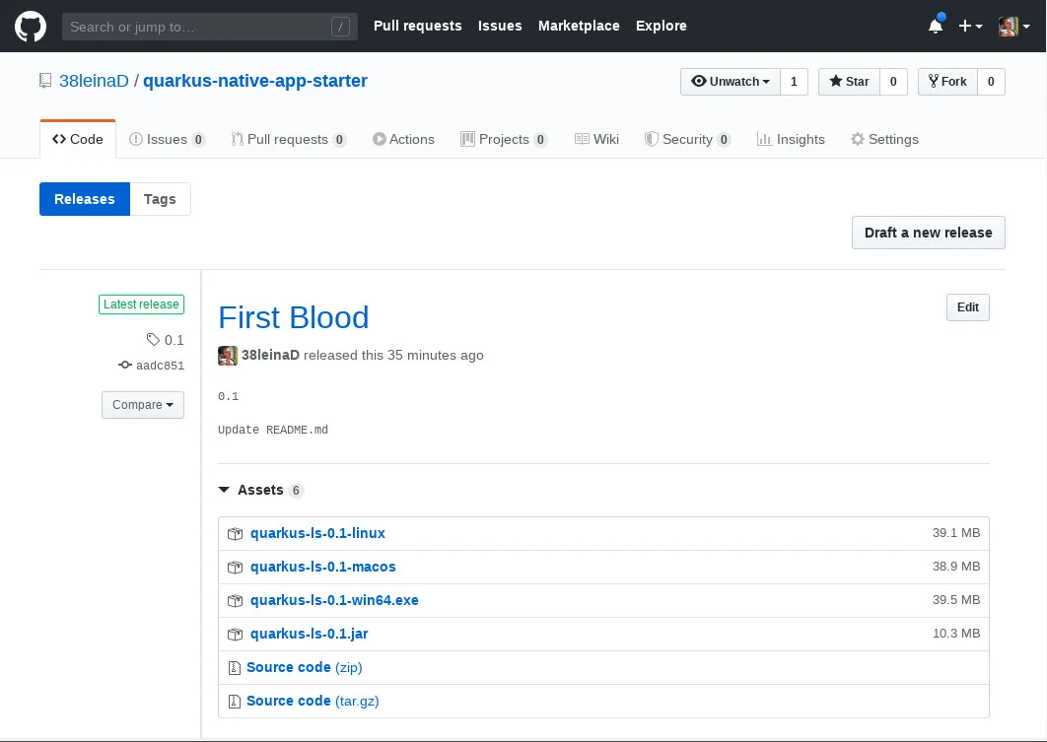
Task: Download quarkus-ls-0.1-macos
Action: [323, 567]
